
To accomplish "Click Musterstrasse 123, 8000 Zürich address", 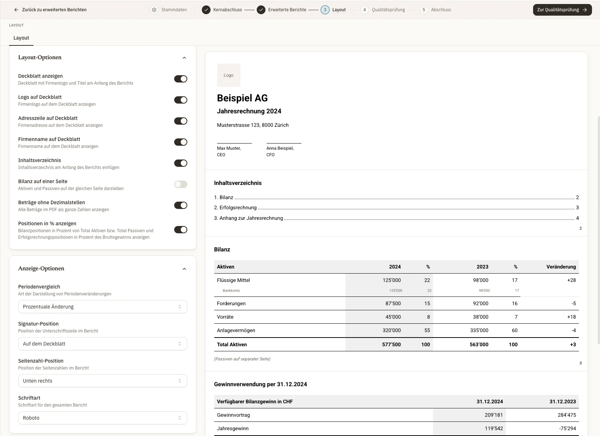I will point(253,125).
